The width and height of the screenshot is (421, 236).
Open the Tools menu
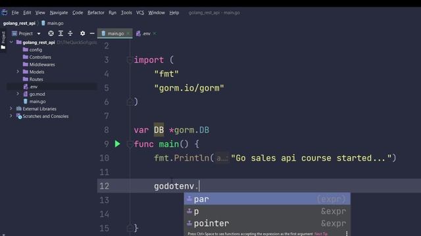click(x=126, y=12)
